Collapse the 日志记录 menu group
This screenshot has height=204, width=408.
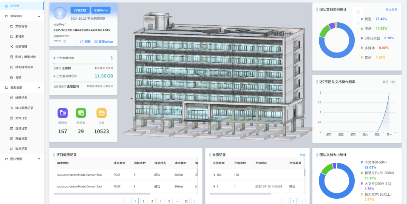39,87
